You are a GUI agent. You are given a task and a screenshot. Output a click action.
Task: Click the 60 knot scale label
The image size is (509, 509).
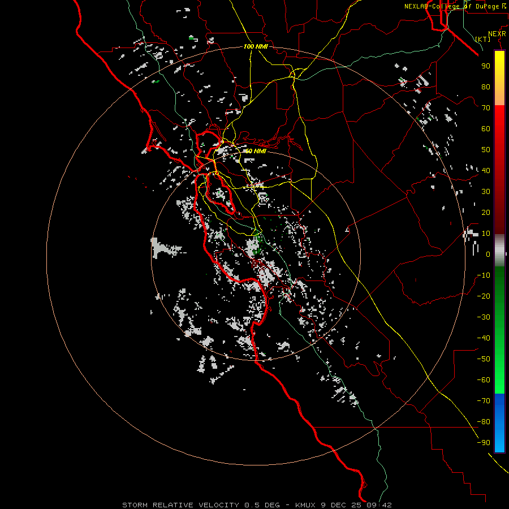[486, 129]
